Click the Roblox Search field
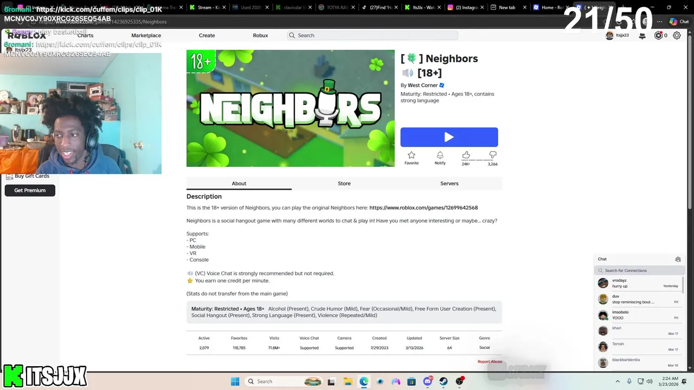 (x=372, y=35)
